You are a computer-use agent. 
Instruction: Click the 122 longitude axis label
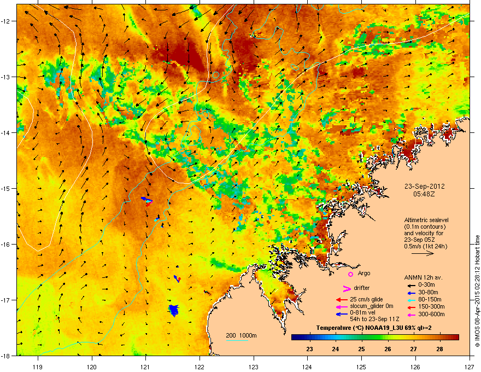200,367
